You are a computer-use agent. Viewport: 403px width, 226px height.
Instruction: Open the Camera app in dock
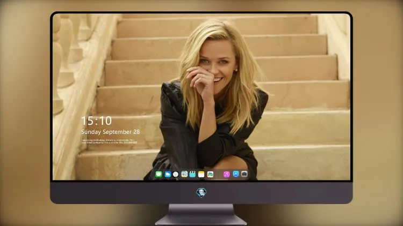point(244,174)
